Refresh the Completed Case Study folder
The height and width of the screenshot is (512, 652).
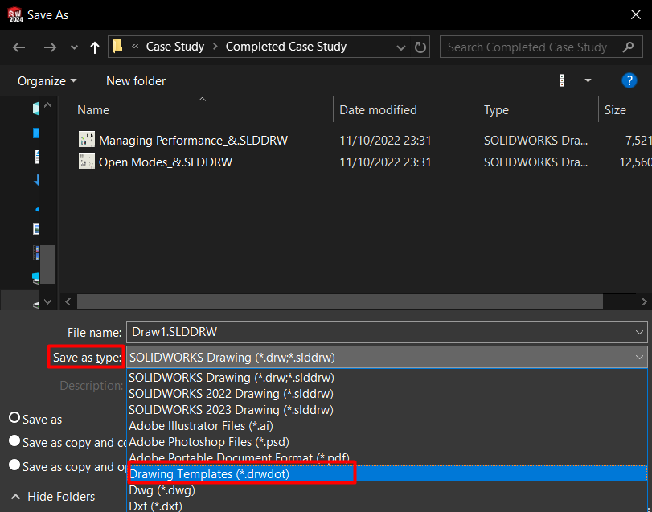[x=420, y=47]
